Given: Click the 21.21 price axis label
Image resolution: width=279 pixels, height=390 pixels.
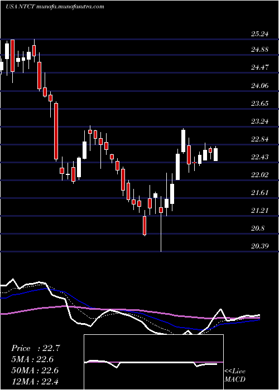Looking at the screenshot, I should pos(259,211).
